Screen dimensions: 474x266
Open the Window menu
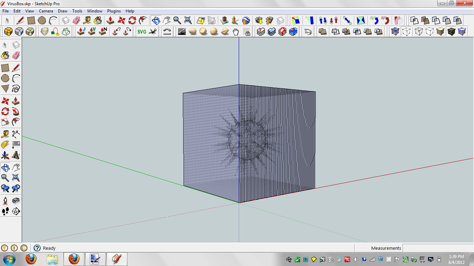94,11
